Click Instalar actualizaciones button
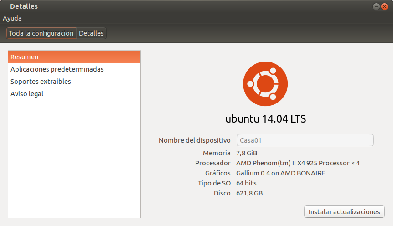The height and width of the screenshot is (226, 393). 344,212
